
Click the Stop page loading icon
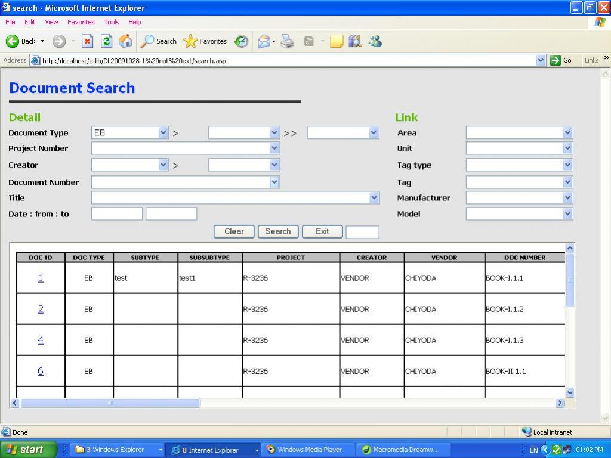[x=87, y=41]
